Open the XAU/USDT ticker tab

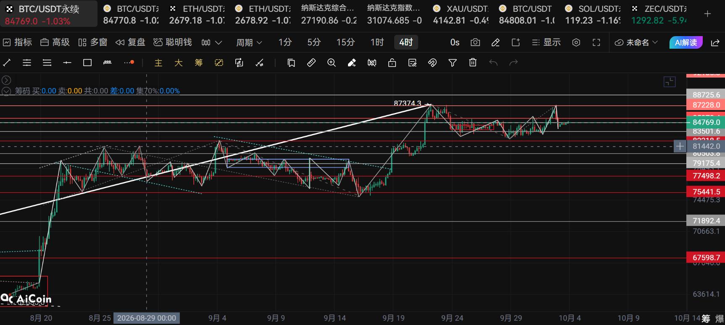coord(461,15)
